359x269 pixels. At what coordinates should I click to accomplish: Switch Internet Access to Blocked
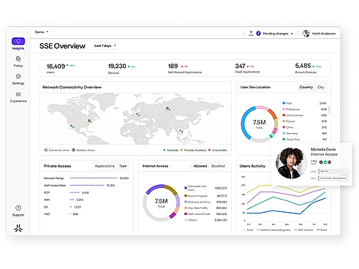click(x=218, y=166)
